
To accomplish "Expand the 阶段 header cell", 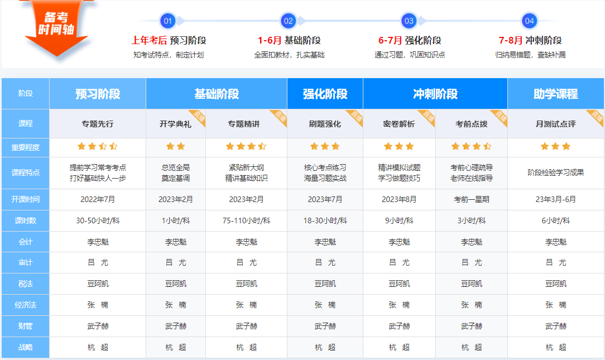I will click(x=25, y=93).
